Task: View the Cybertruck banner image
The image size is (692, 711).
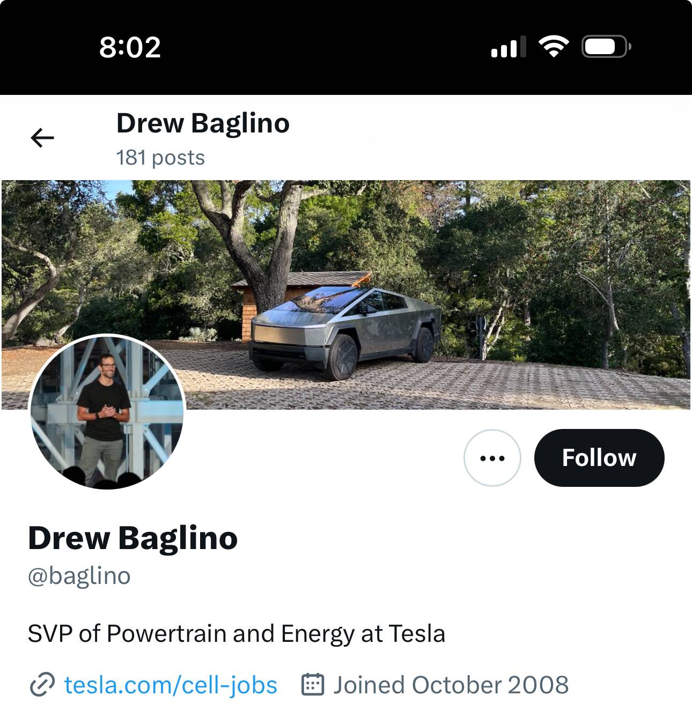Action: tap(483, 241)
